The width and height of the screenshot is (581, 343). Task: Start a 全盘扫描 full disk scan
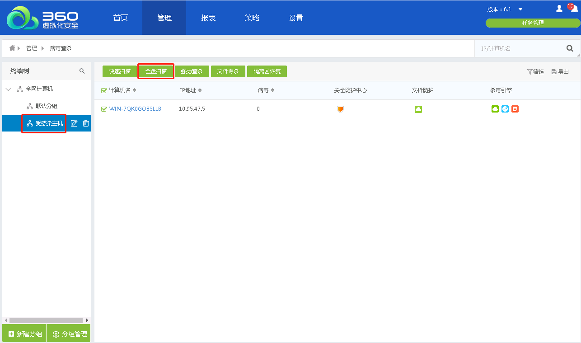pyautogui.click(x=156, y=71)
